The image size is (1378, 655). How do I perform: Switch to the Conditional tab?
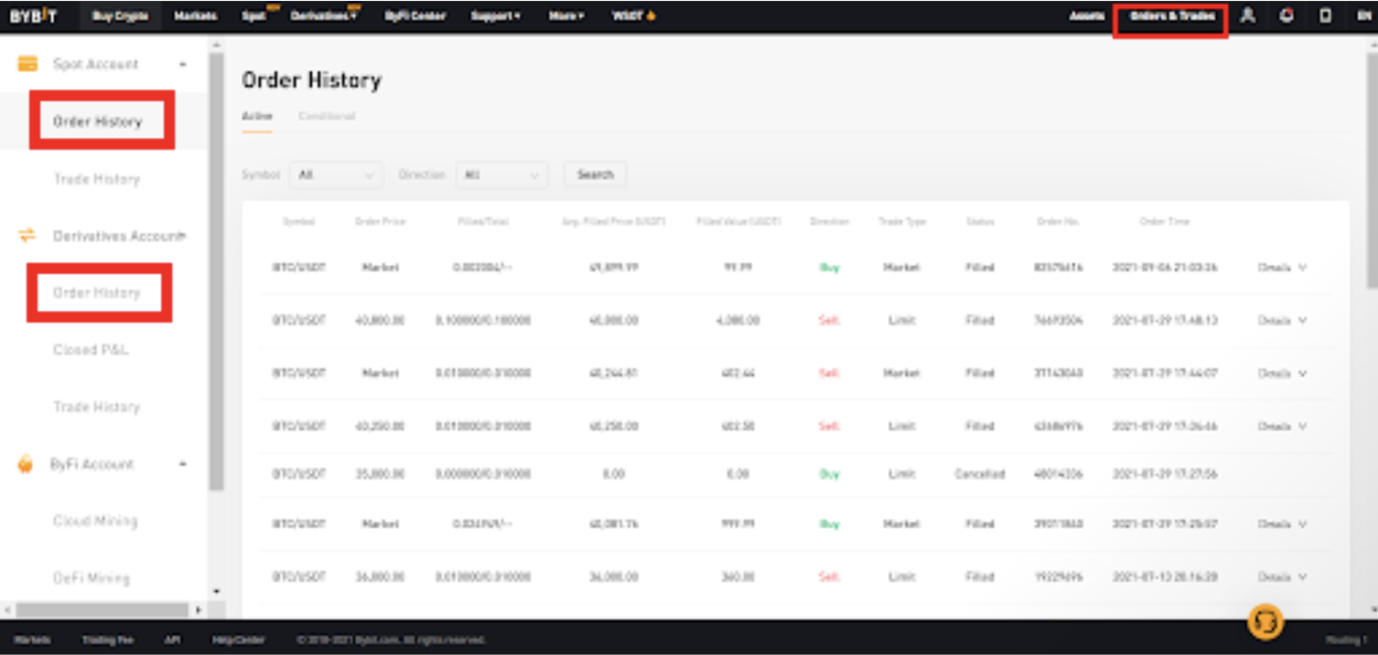326,116
